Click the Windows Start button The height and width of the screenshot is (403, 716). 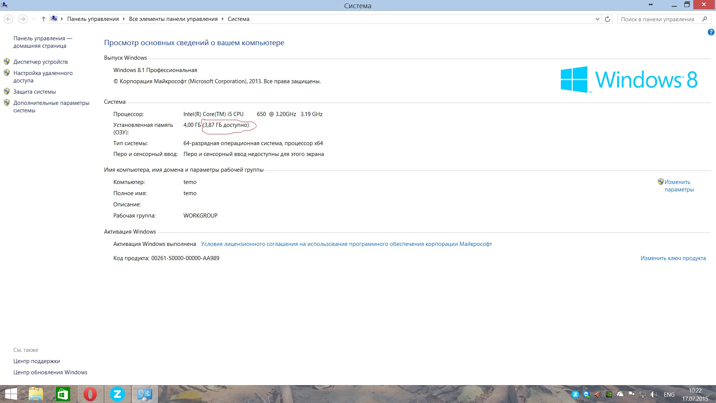pos(11,394)
